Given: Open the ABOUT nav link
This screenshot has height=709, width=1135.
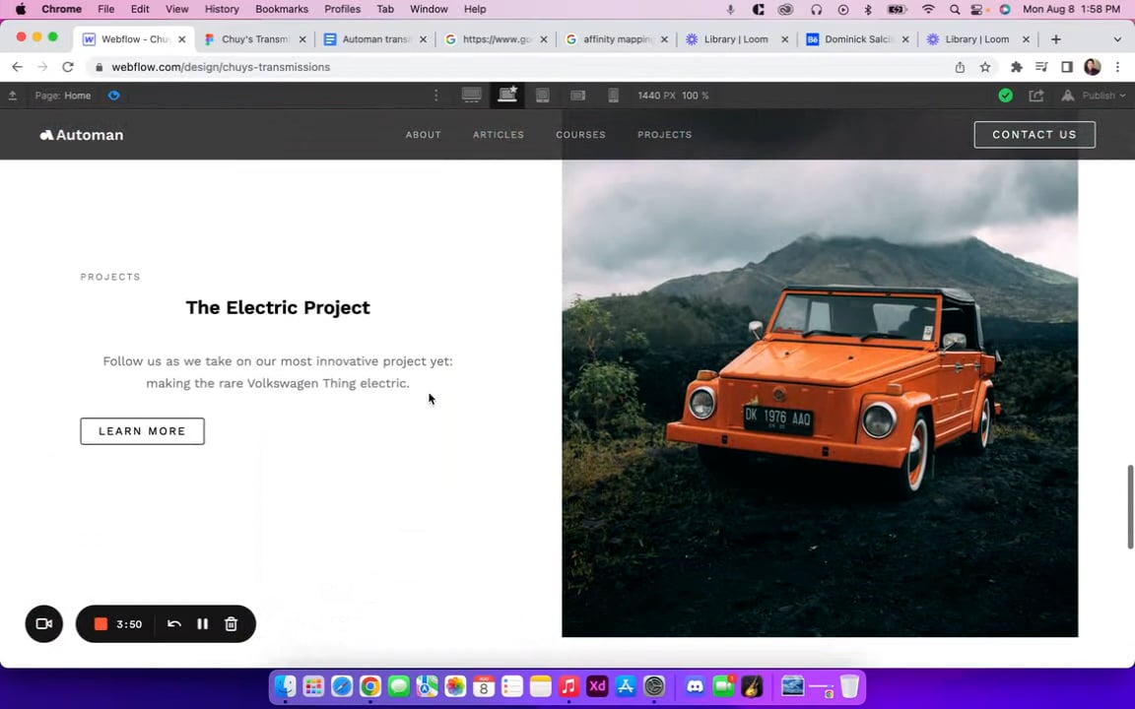Looking at the screenshot, I should [x=424, y=135].
